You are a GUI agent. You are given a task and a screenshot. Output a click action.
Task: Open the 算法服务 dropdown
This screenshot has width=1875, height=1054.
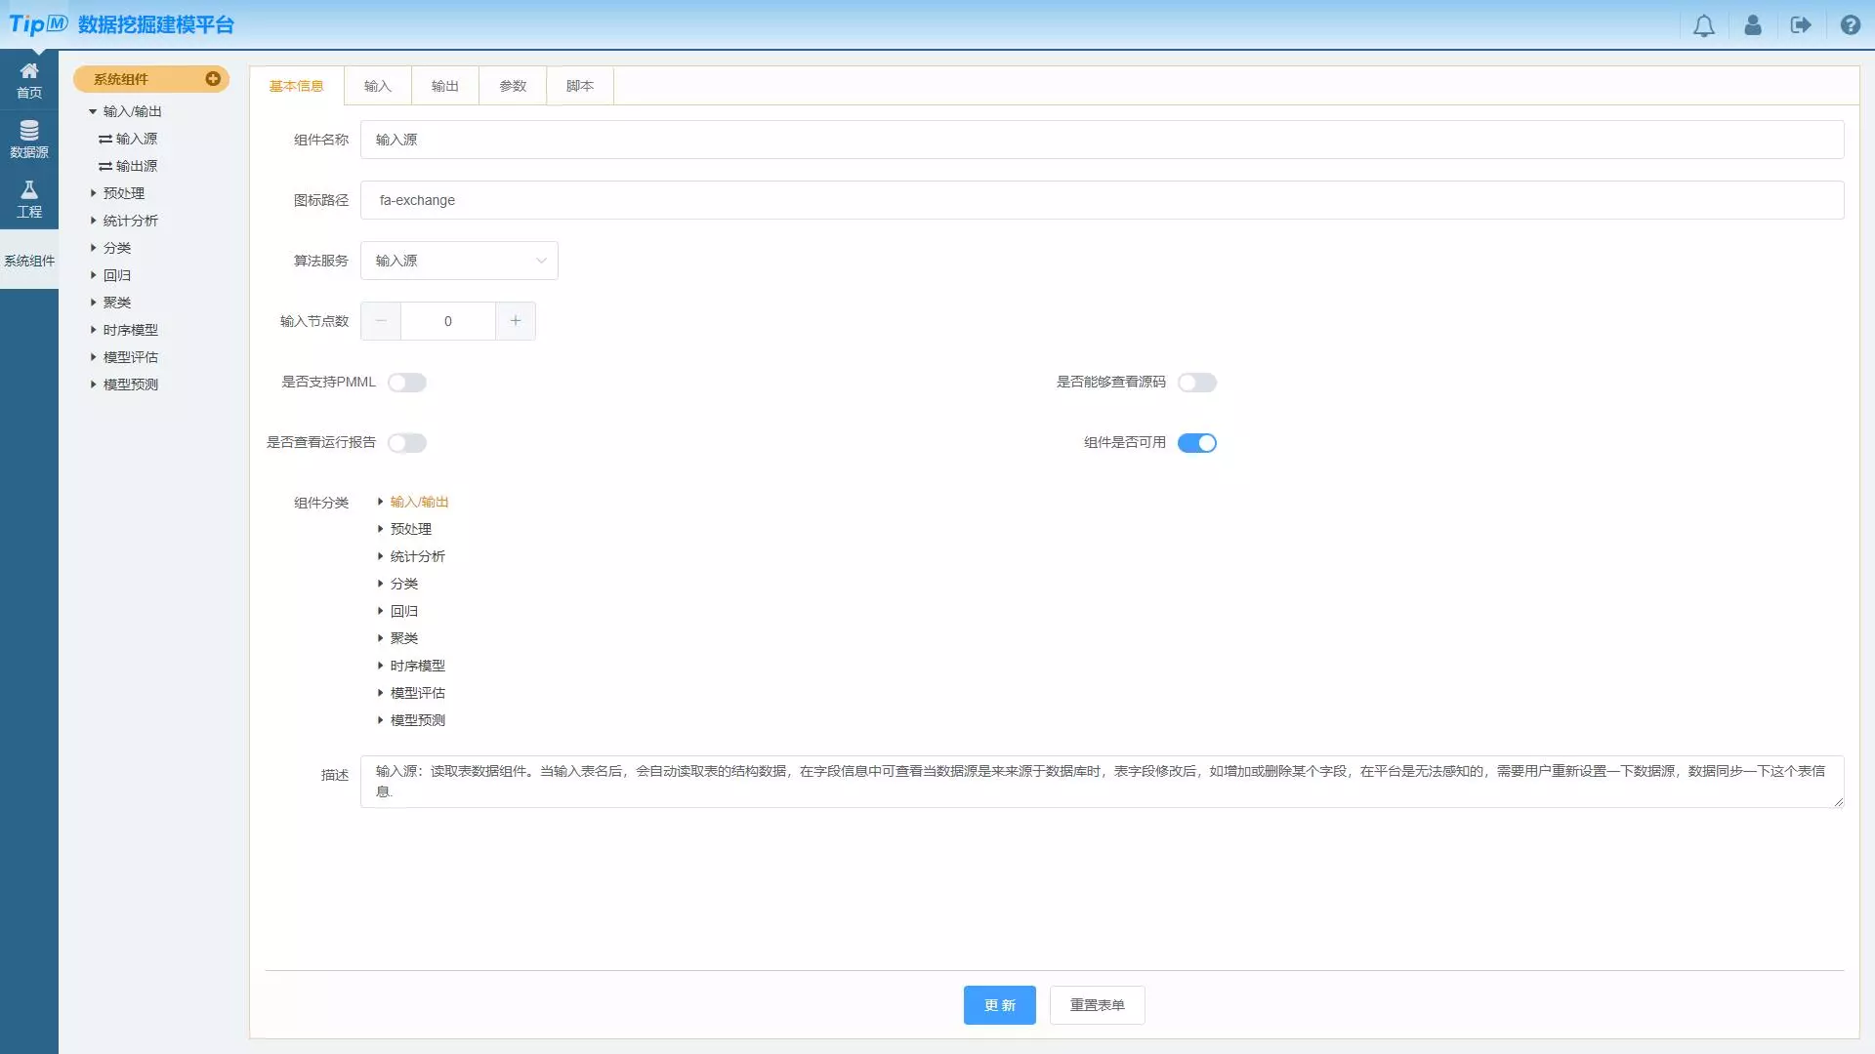(x=459, y=261)
